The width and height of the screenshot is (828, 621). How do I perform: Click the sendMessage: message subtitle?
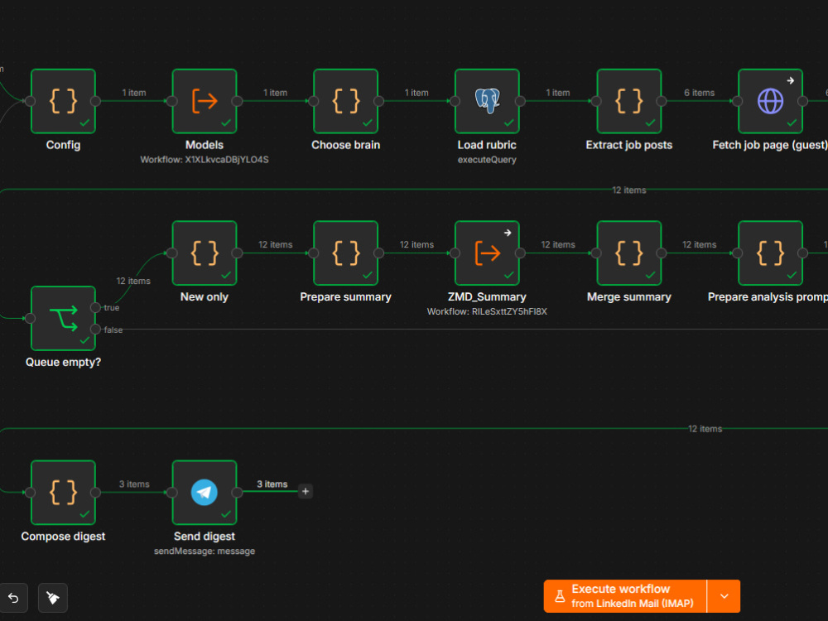(x=205, y=551)
